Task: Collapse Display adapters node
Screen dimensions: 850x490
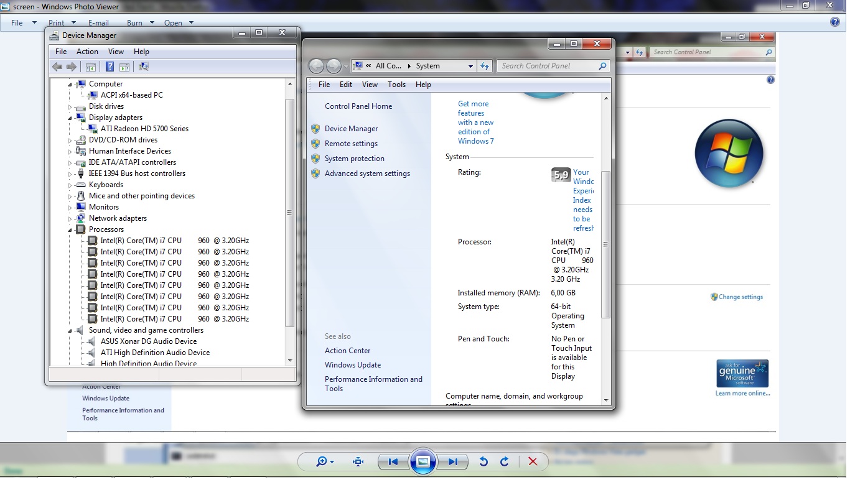Action: pyautogui.click(x=70, y=118)
